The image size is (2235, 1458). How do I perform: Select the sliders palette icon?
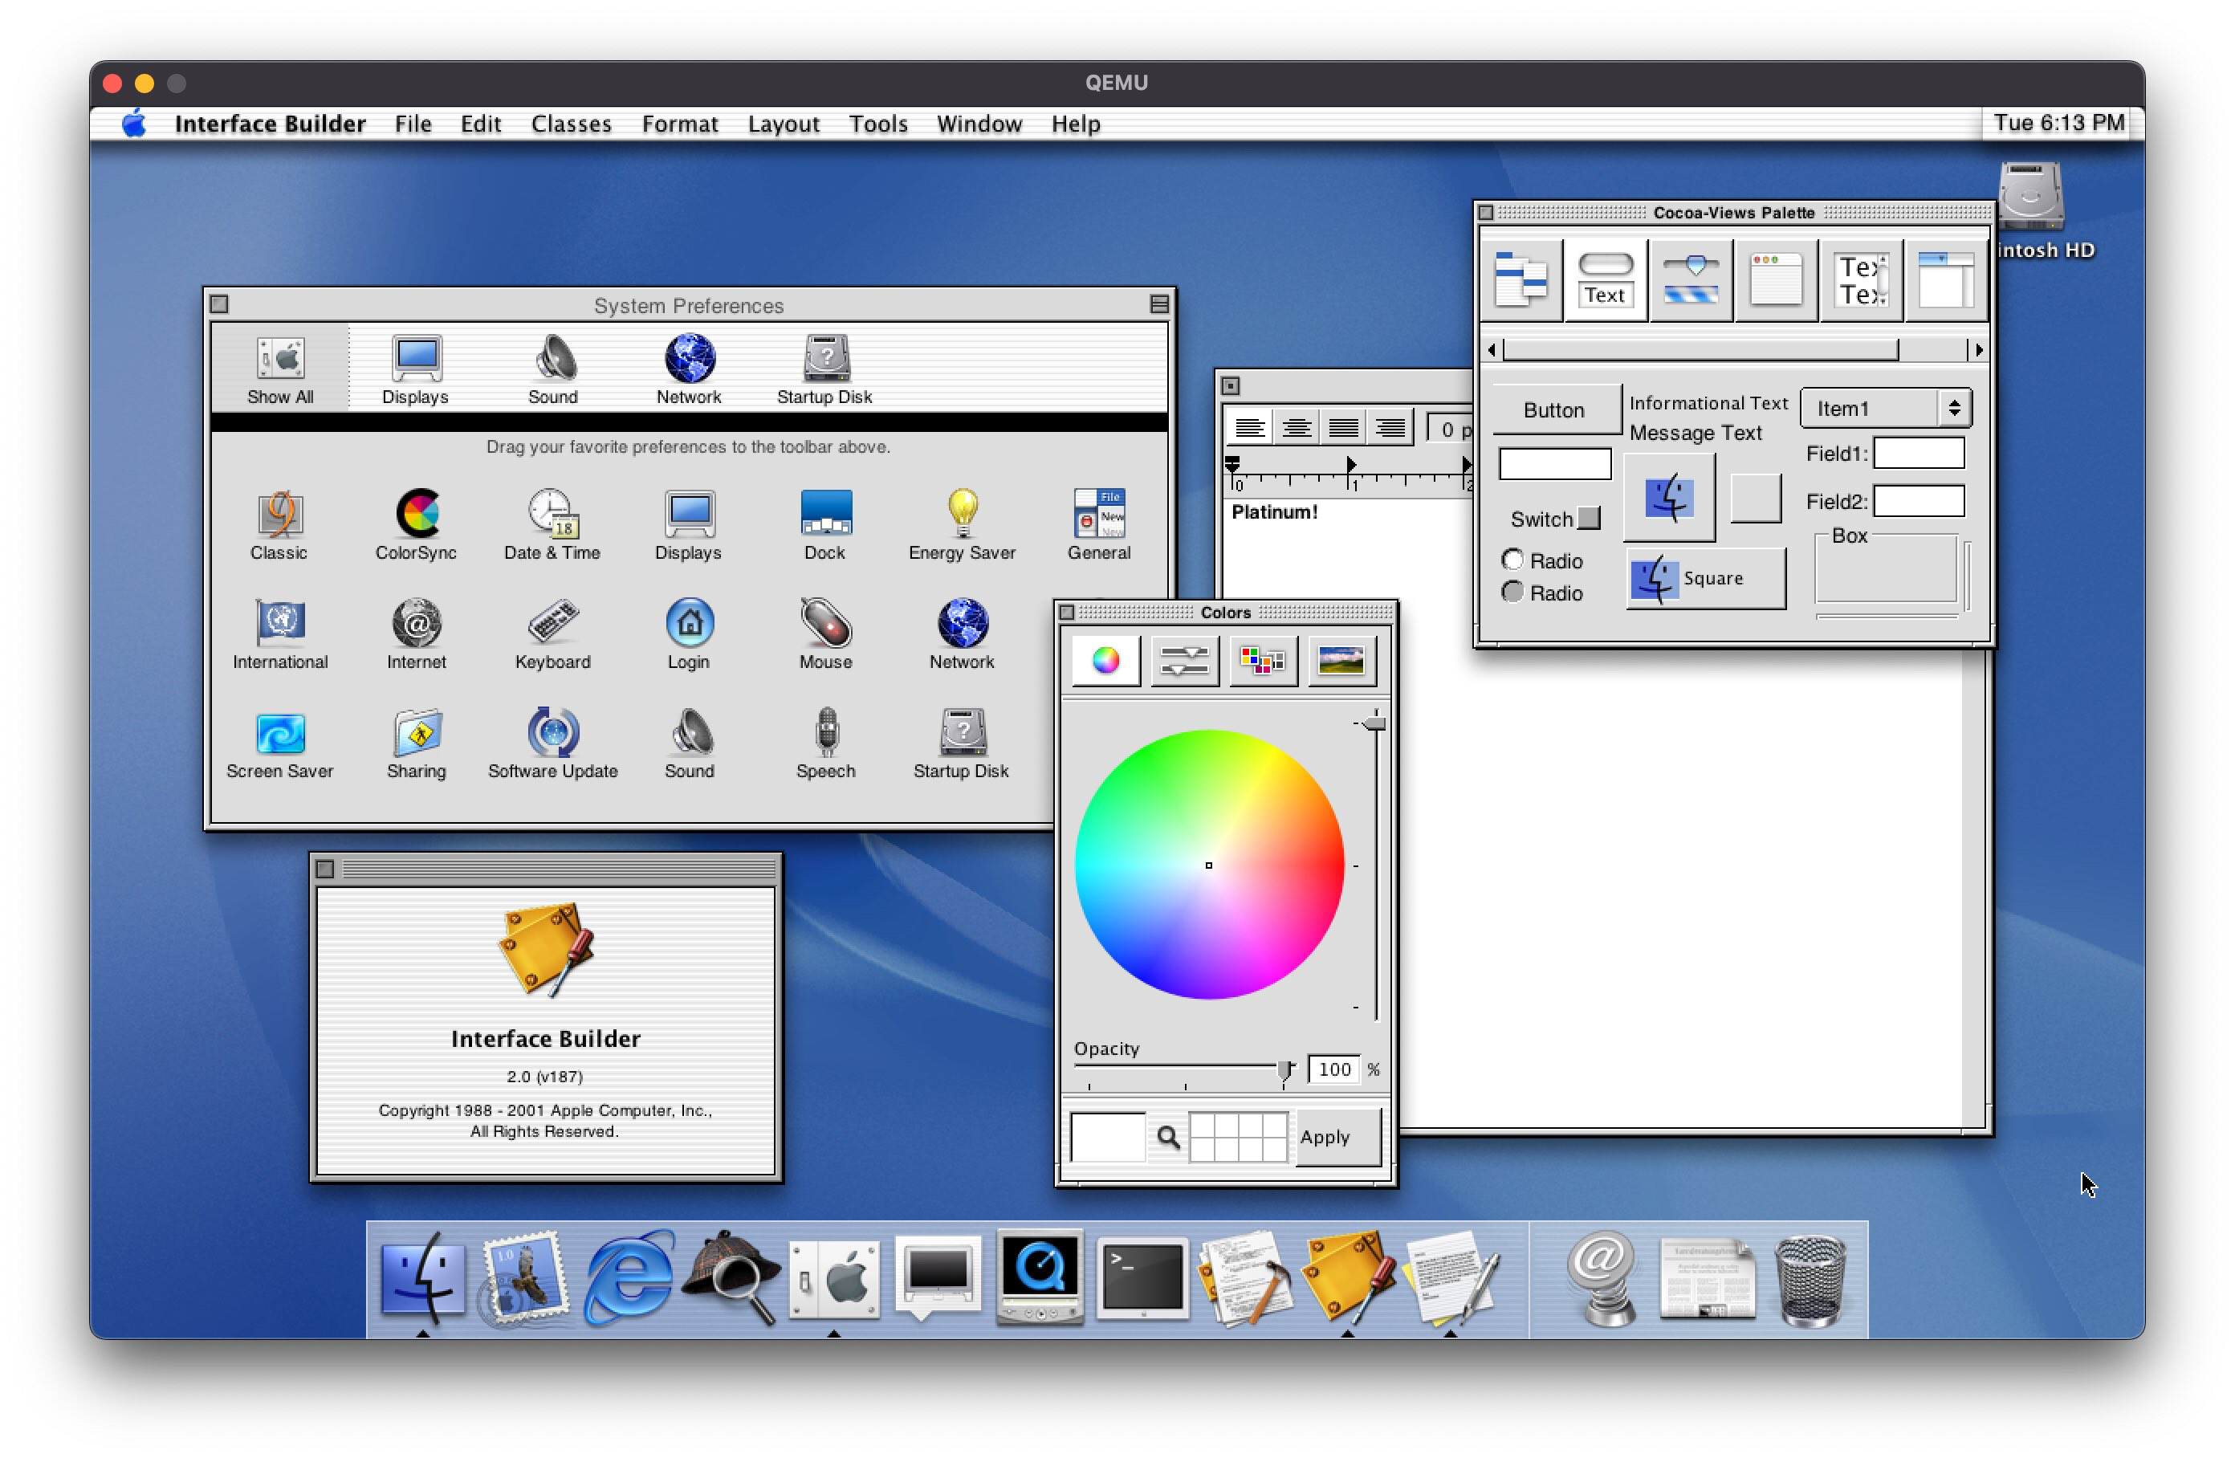tap(1691, 279)
